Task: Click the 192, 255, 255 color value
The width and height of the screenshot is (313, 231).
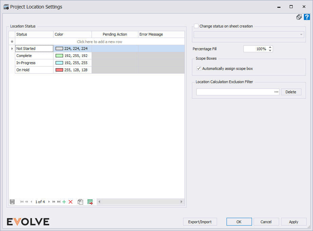Action: pos(76,63)
